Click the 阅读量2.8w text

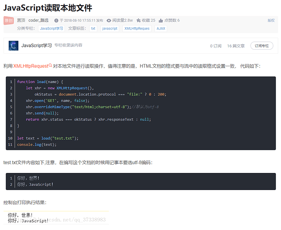coord(123,20)
